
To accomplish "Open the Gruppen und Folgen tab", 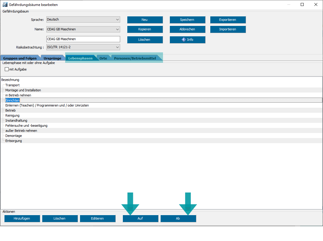I will tap(20, 58).
